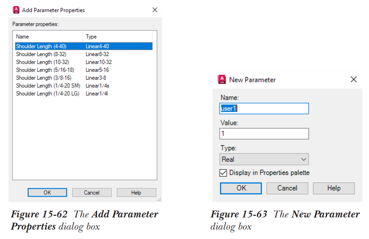Cancel the Add Parameter Properties dialog
Screen dimensions: 369x239
92,193
